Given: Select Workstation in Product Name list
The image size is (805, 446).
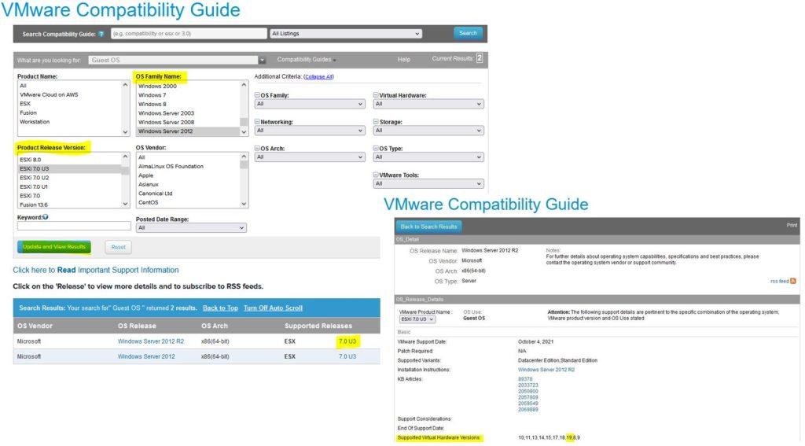Looking at the screenshot, I should click(x=69, y=122).
